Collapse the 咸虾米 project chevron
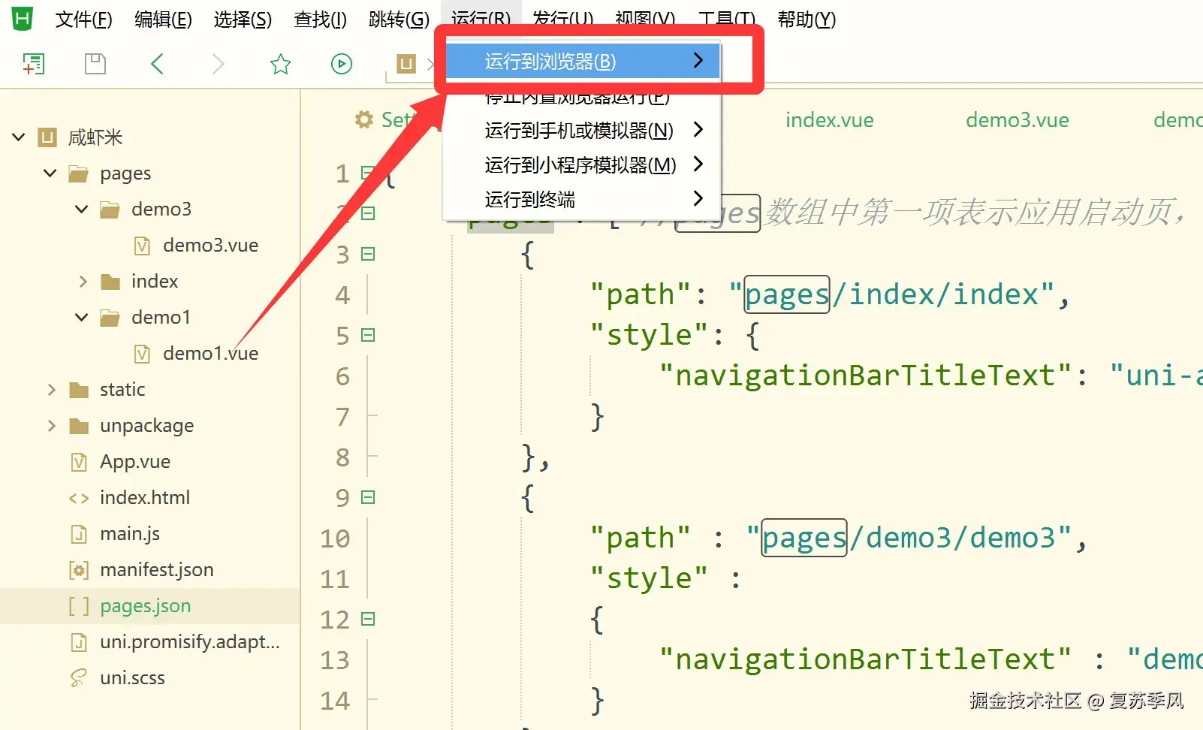 point(19,137)
